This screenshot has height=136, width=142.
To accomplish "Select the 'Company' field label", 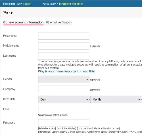I will (9, 89).
